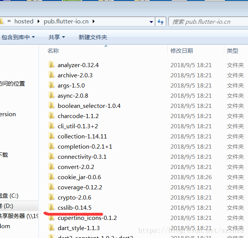Click the charcode-1.1.2 folder icon
Screen dimensions: 248x238
(52, 116)
